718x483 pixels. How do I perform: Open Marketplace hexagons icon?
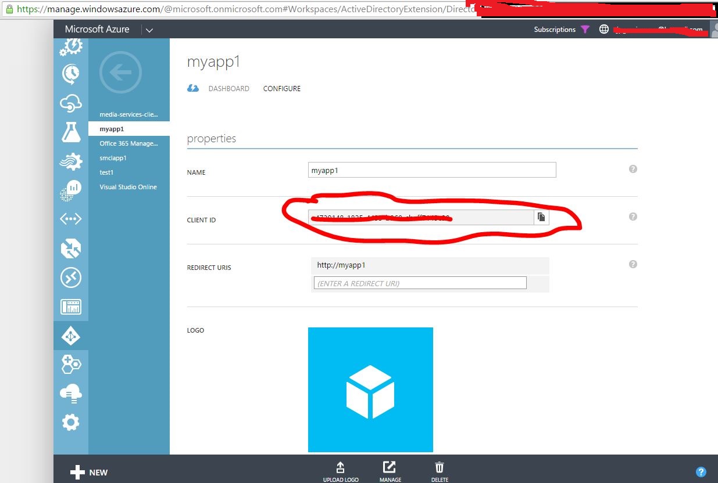[71, 365]
